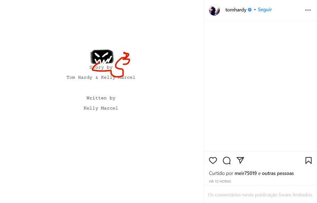Save the post with the bookmark icon
This screenshot has height=203, width=317.
pos(308,161)
